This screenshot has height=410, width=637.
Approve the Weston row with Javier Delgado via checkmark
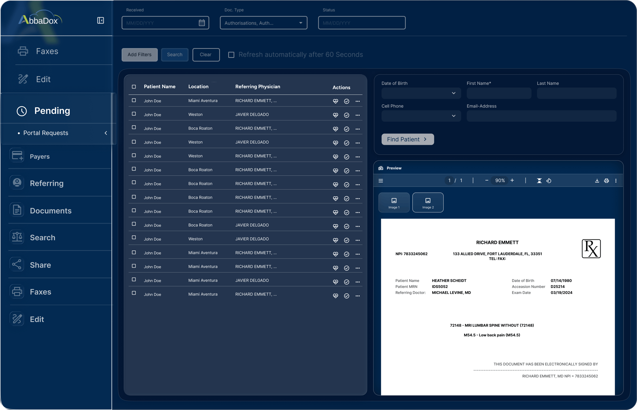(347, 115)
